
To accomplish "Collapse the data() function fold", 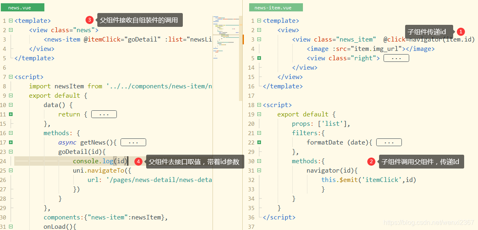I will pos(11,105).
